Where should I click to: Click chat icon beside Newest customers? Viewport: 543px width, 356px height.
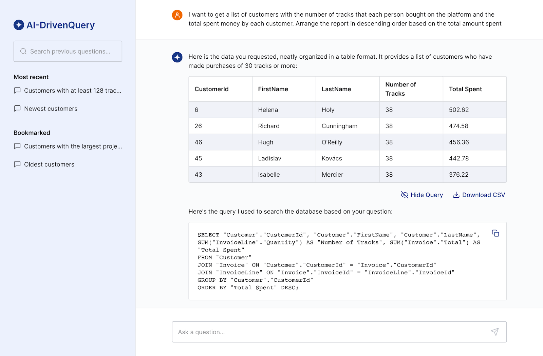click(17, 108)
